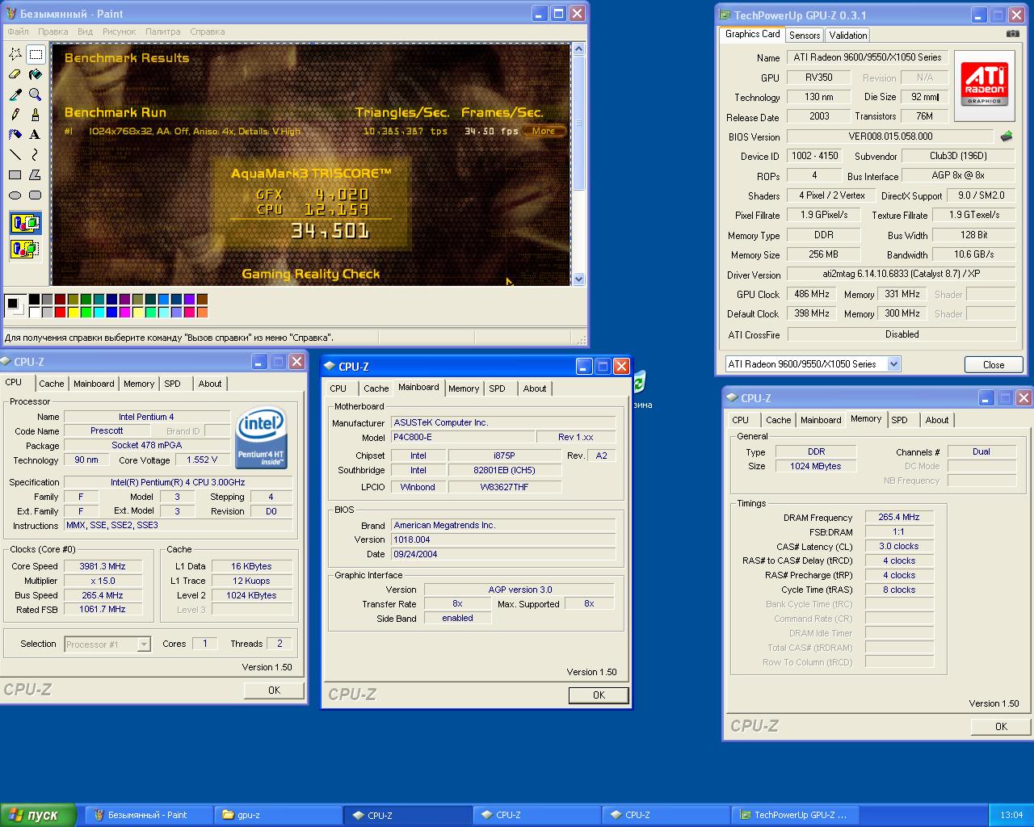Choose the straight Line tool in Paint
The height and width of the screenshot is (827, 1034).
click(15, 154)
